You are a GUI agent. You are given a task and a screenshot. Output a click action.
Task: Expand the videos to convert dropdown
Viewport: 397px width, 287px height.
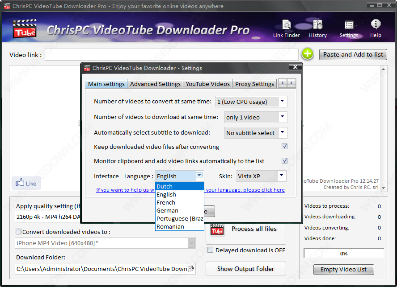[x=282, y=101]
